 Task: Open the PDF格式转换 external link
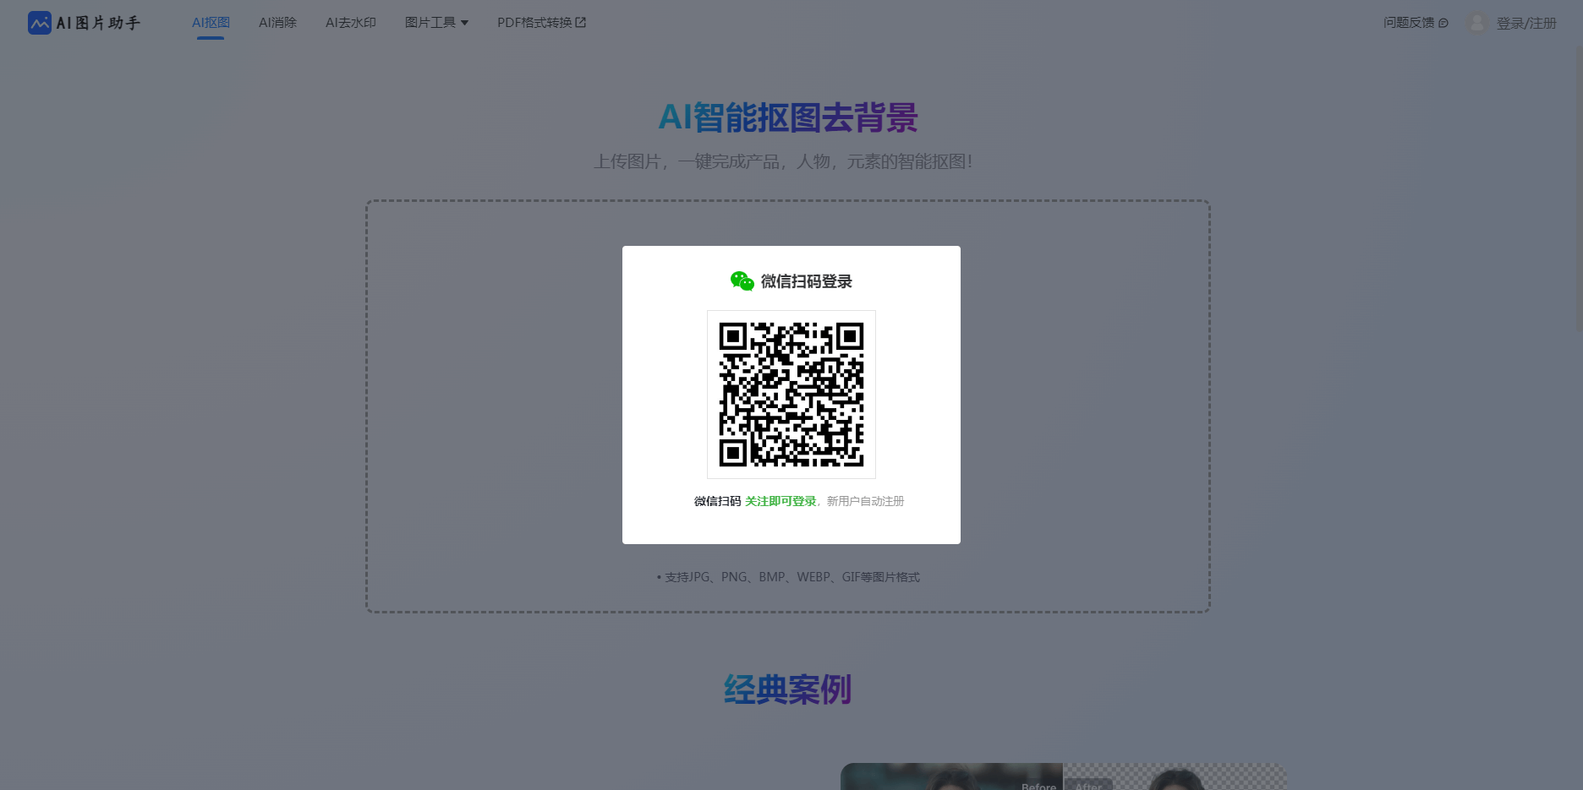point(541,23)
